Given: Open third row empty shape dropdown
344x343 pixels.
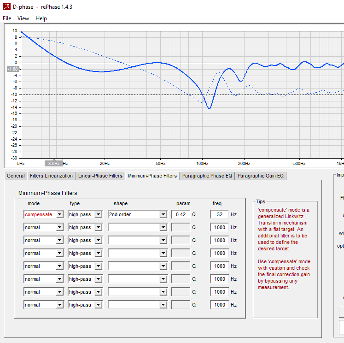Looking at the screenshot, I should coord(138,240).
